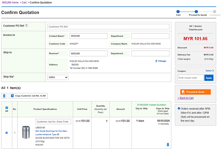Toggle the All select checkbox in table header
Image resolution: width=222 pixels, height=149 pixels.
coord(7,108)
